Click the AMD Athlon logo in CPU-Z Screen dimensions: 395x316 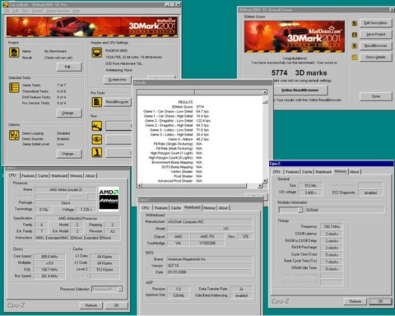(109, 199)
